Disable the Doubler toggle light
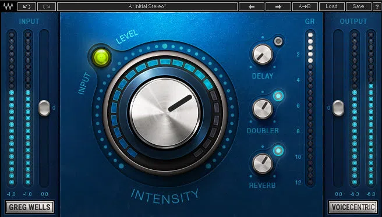382x217 pixels. (278, 96)
